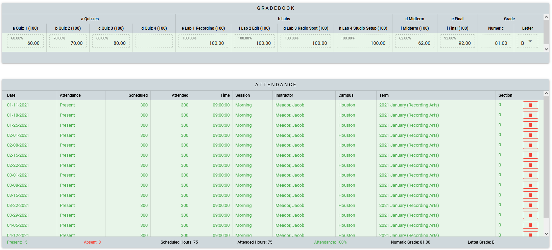This screenshot has width=552, height=250.
Task: Delete attendance row dated 03-01-2021
Action: tap(530, 175)
